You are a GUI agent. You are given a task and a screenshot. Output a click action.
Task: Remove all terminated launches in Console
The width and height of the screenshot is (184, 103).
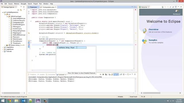click(x=106, y=74)
